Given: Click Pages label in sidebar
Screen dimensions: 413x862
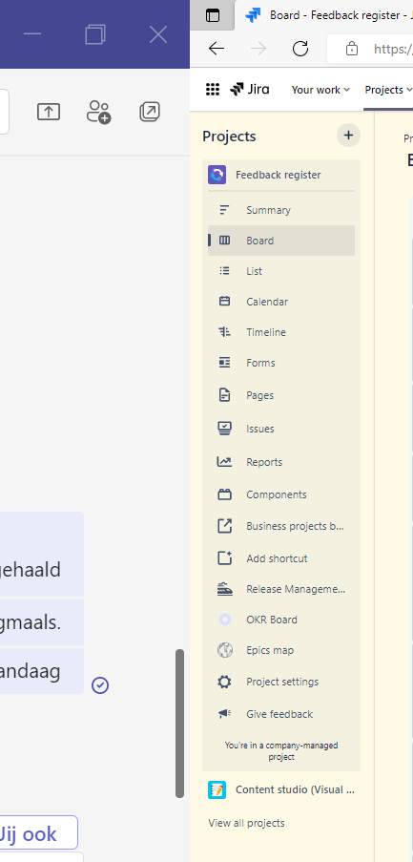Looking at the screenshot, I should click(259, 395).
